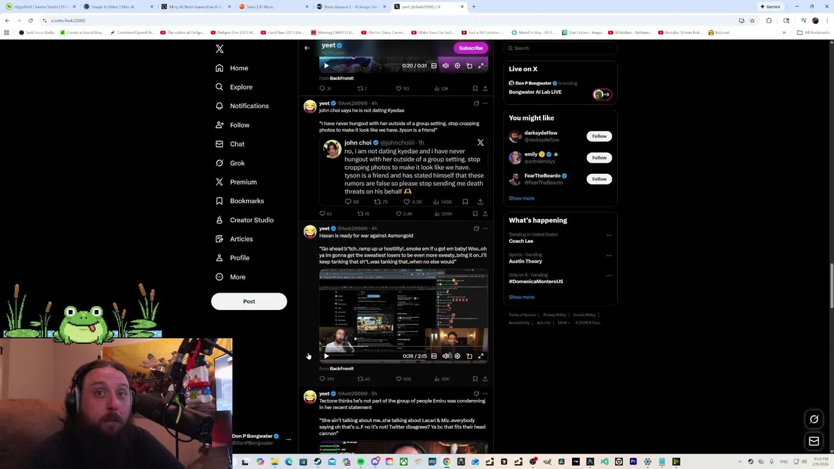Open the floating messages envelope button
834x469 pixels.
[x=814, y=442]
